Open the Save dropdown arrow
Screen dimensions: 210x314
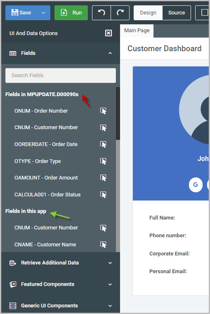click(43, 13)
